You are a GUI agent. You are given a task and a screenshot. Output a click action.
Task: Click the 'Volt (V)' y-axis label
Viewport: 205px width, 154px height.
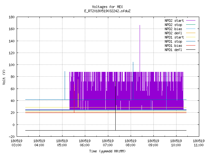point(4,77)
